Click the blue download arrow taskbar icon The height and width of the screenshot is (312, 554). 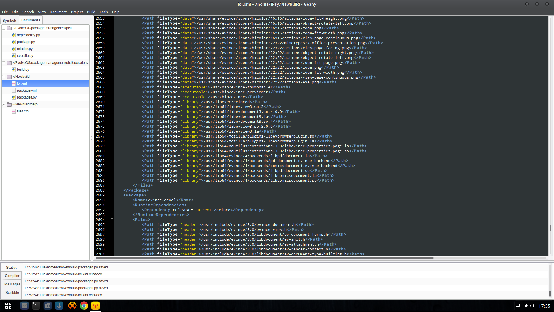[x=59, y=305]
